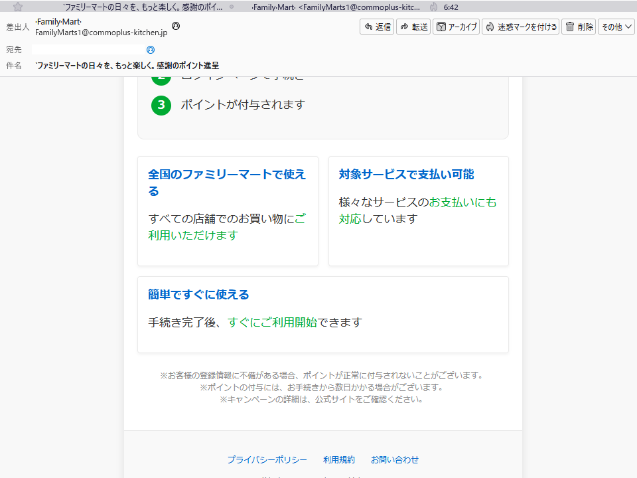This screenshot has height=478, width=637.
Task: Click the 削除 trash can icon
Action: (x=571, y=27)
